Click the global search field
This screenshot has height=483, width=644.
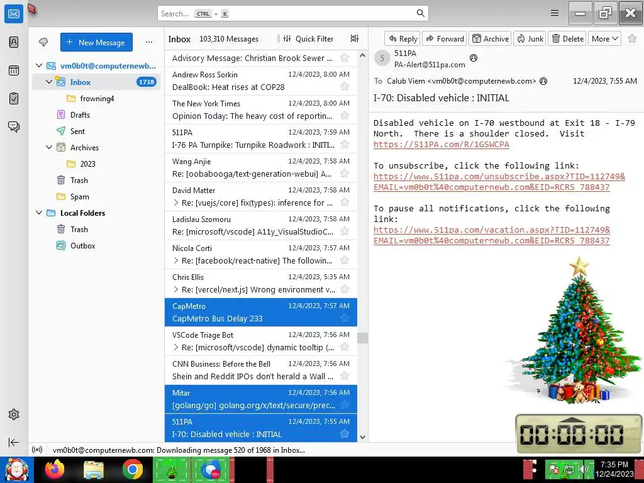293,13
